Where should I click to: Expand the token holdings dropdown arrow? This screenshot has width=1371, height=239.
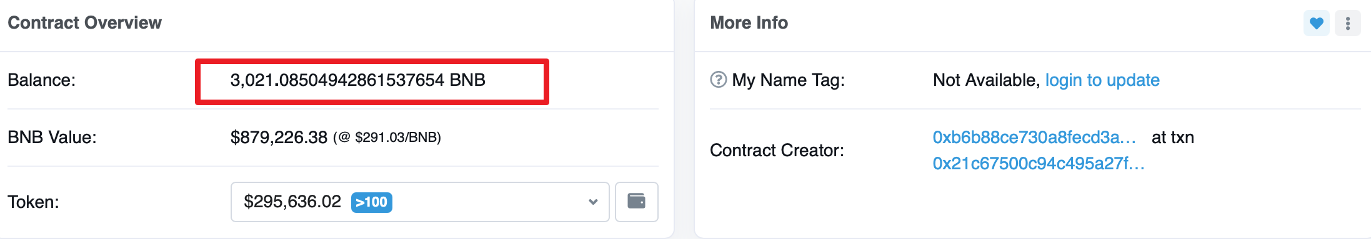593,202
